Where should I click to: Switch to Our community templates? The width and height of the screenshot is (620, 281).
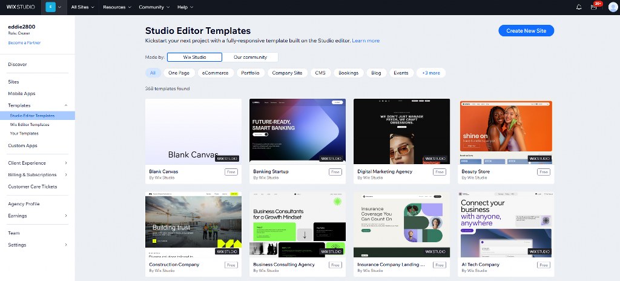[x=250, y=57]
